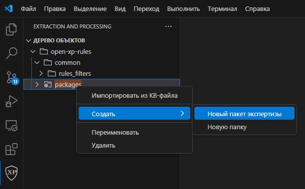The width and height of the screenshot is (305, 189).
Task: Click the rules_filters folder icon
Action: click(52, 73)
